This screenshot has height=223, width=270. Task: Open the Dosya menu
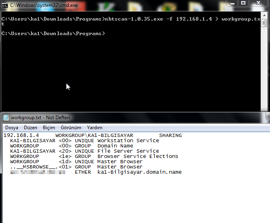11,128
